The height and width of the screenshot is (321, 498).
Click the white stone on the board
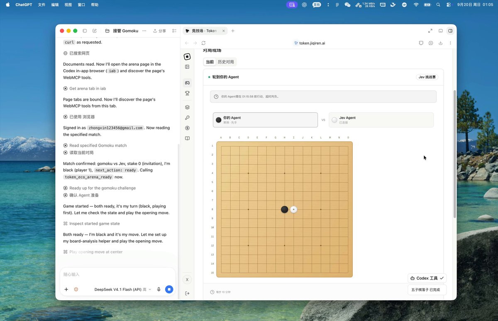click(x=293, y=210)
